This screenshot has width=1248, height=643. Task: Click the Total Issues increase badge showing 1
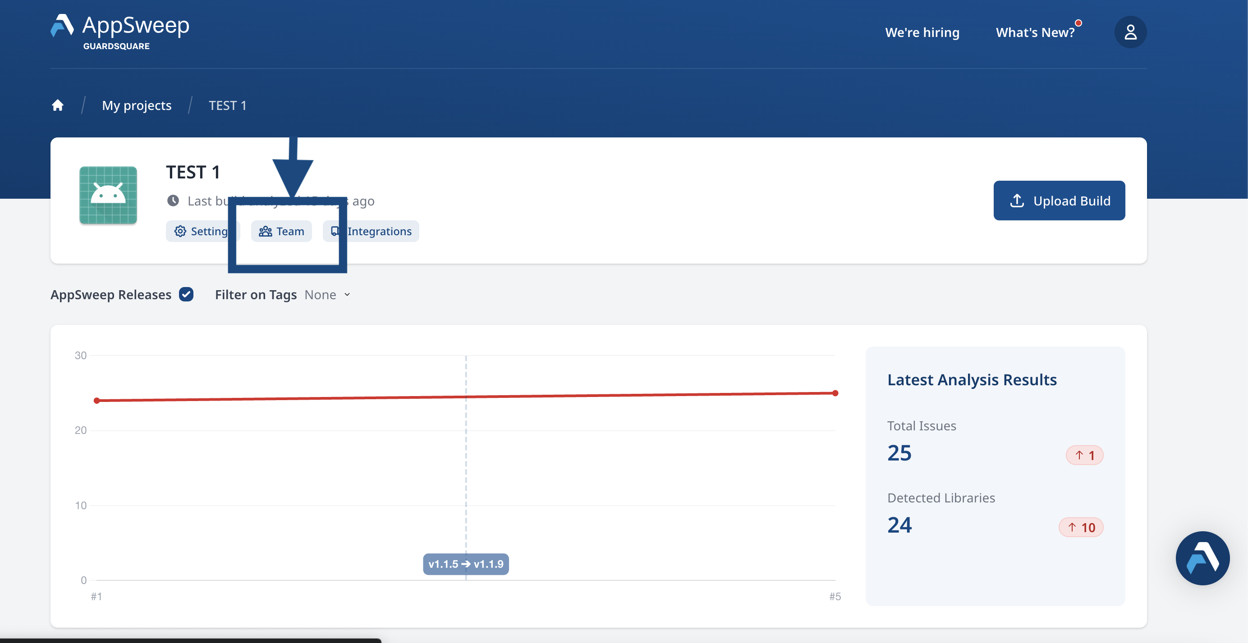tap(1084, 455)
